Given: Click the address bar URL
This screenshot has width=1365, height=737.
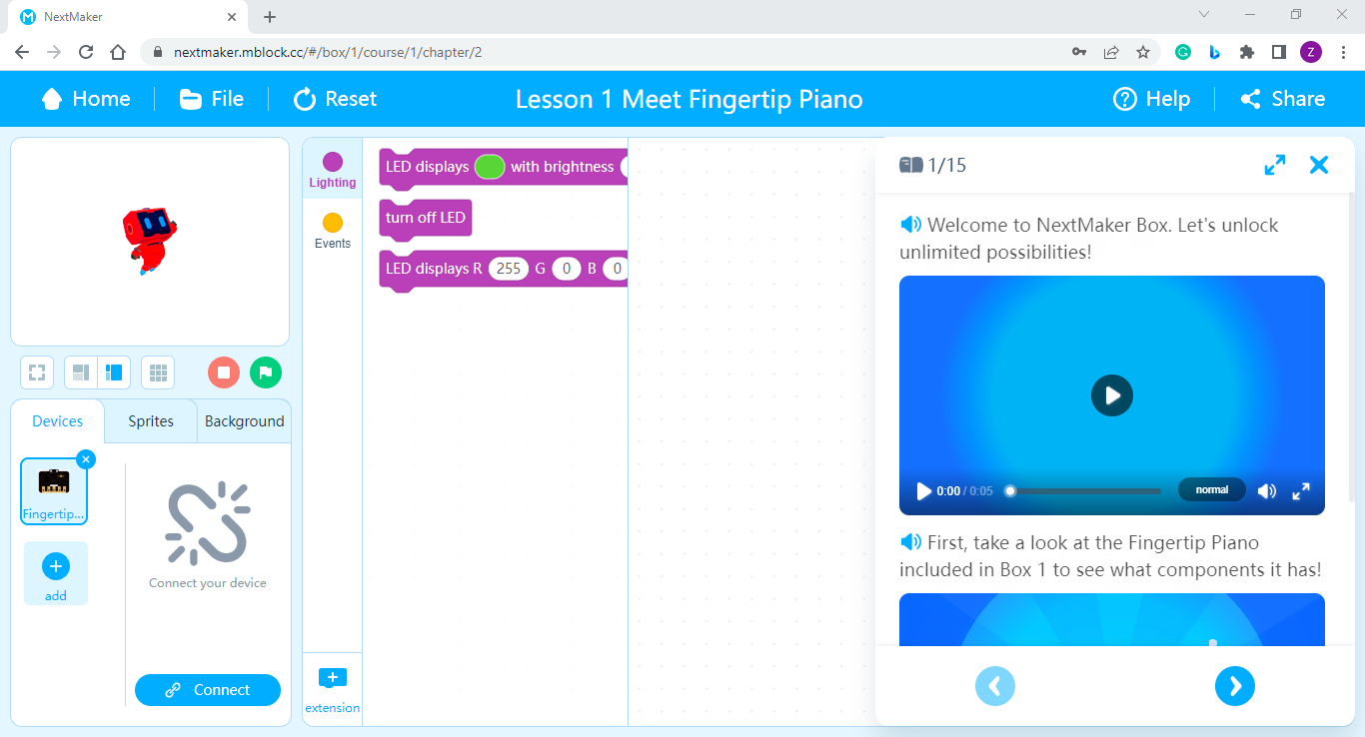Looking at the screenshot, I should click(328, 52).
